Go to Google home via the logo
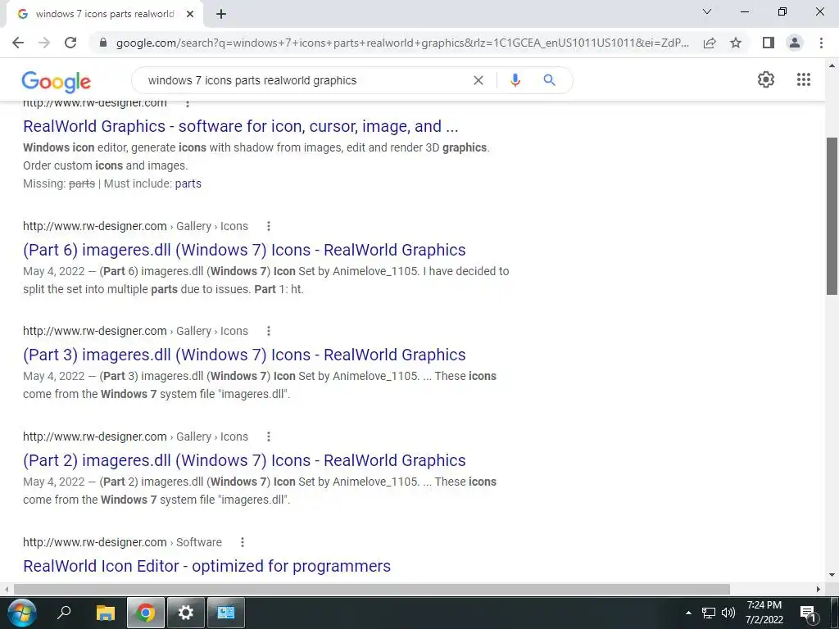839x629 pixels. click(57, 81)
